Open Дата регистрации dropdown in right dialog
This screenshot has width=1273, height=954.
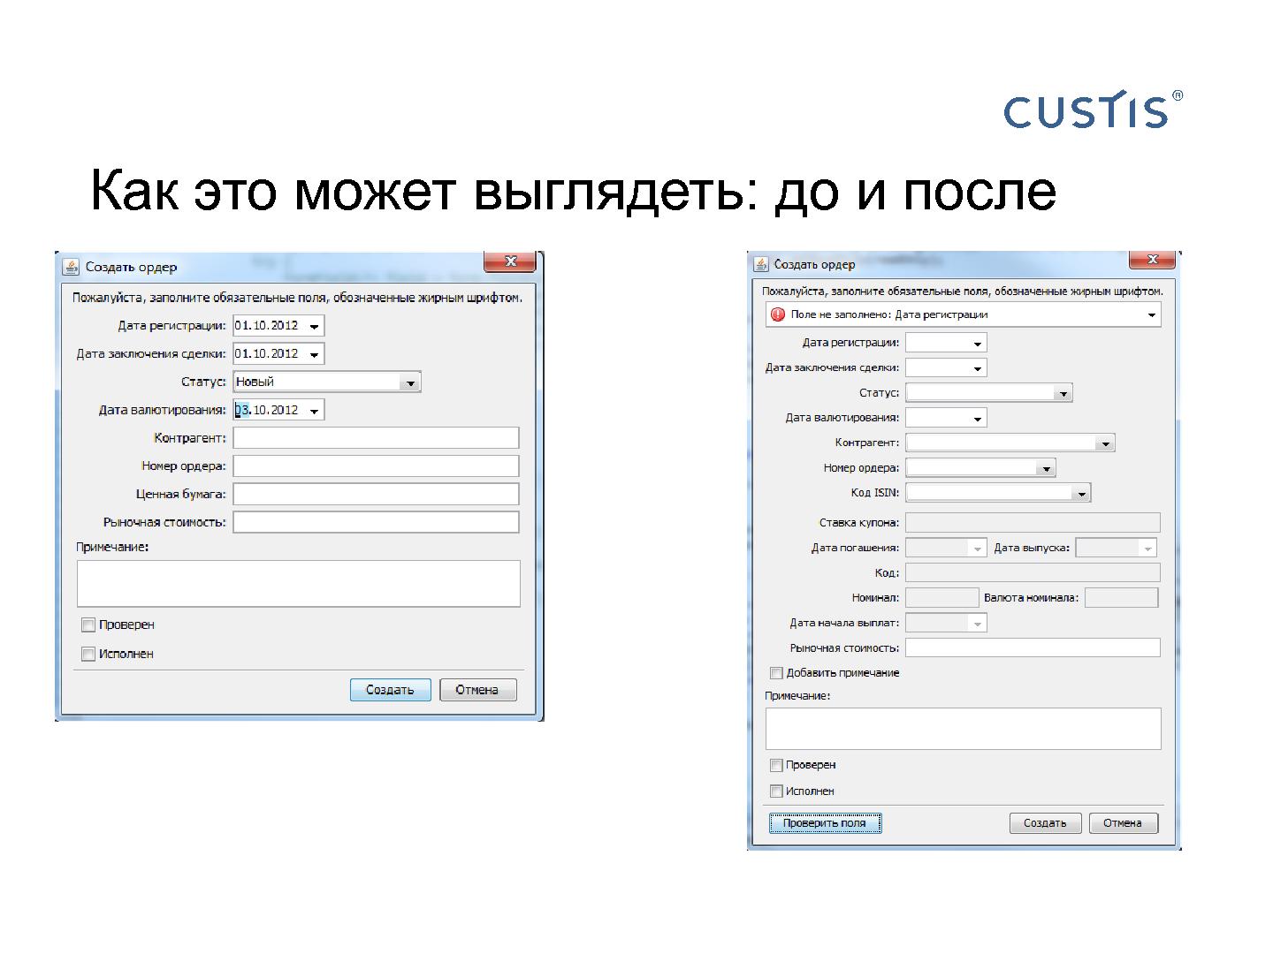[x=977, y=343]
